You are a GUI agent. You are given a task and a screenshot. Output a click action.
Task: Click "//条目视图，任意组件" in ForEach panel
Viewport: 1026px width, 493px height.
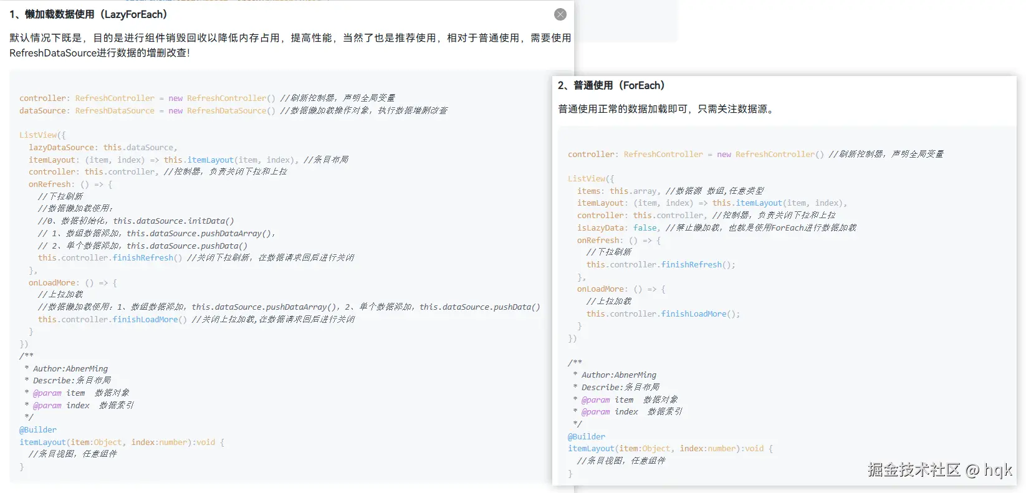tap(621, 461)
